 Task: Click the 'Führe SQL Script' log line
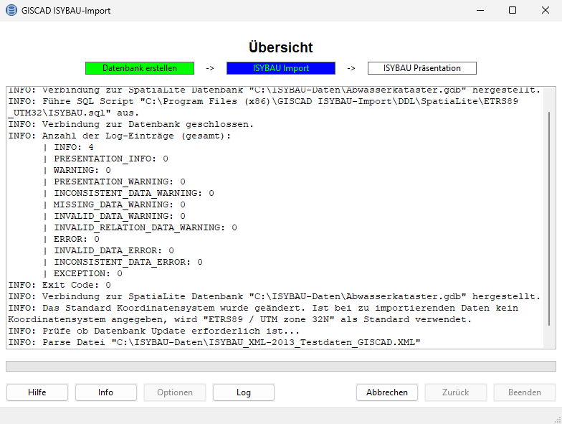(264, 107)
